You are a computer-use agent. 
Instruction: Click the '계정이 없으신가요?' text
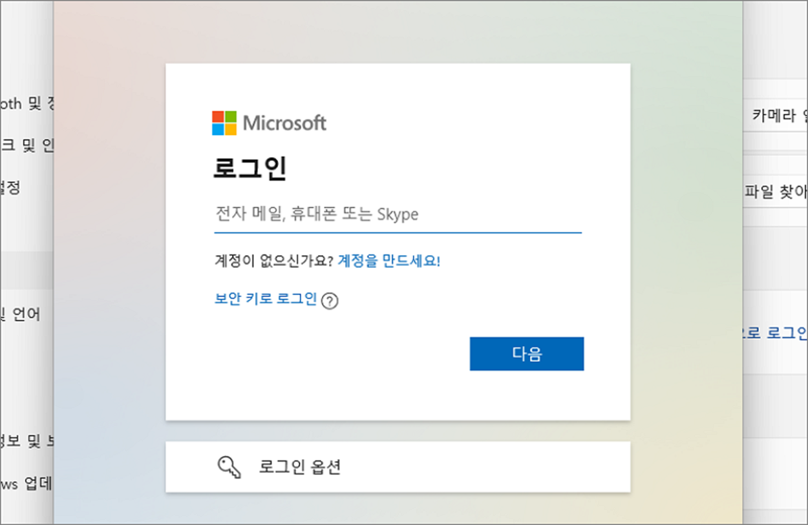pos(274,261)
